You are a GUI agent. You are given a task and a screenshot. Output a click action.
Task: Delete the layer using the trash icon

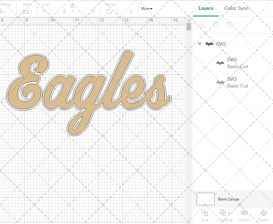pos(230,25)
